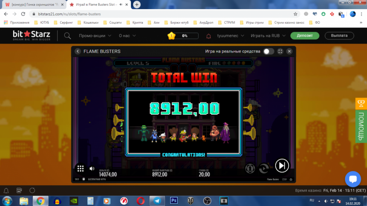Click the 8912,00 total win in bottom bar
This screenshot has height=206, width=367.
160,174
